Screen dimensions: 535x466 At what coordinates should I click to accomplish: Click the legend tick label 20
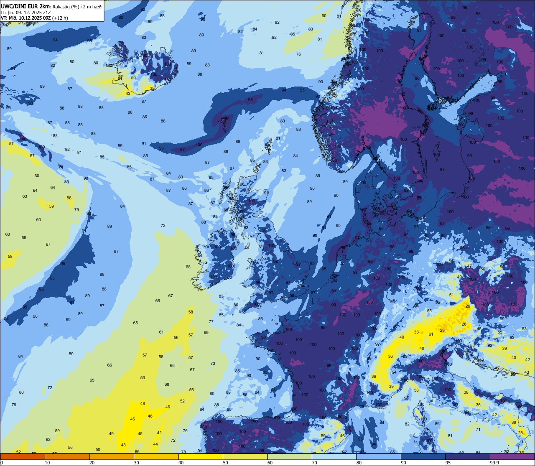coord(92,463)
